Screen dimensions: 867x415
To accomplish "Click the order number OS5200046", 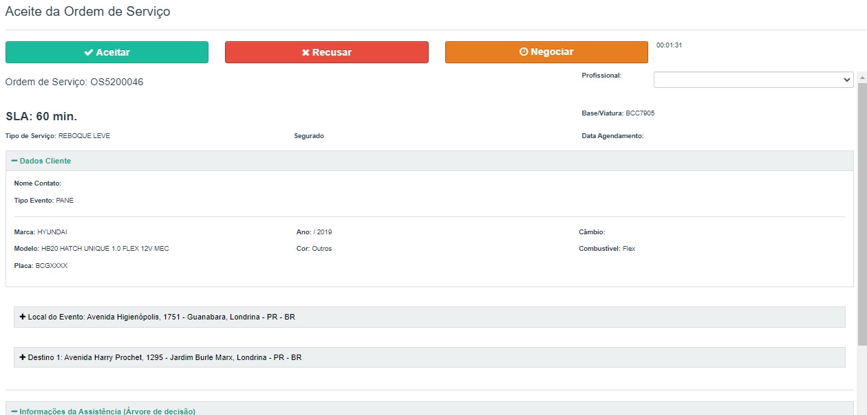I will tap(117, 82).
